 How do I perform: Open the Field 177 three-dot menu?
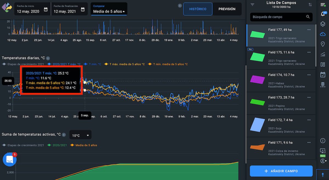pyautogui.click(x=309, y=30)
